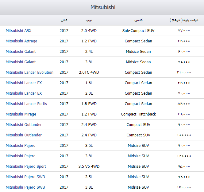Click the مدل column header
204x192 pixels.
click(x=64, y=20)
